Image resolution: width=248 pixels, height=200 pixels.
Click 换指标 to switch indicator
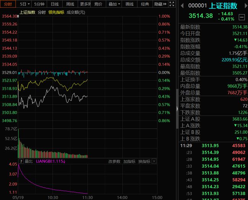[x=144, y=161]
